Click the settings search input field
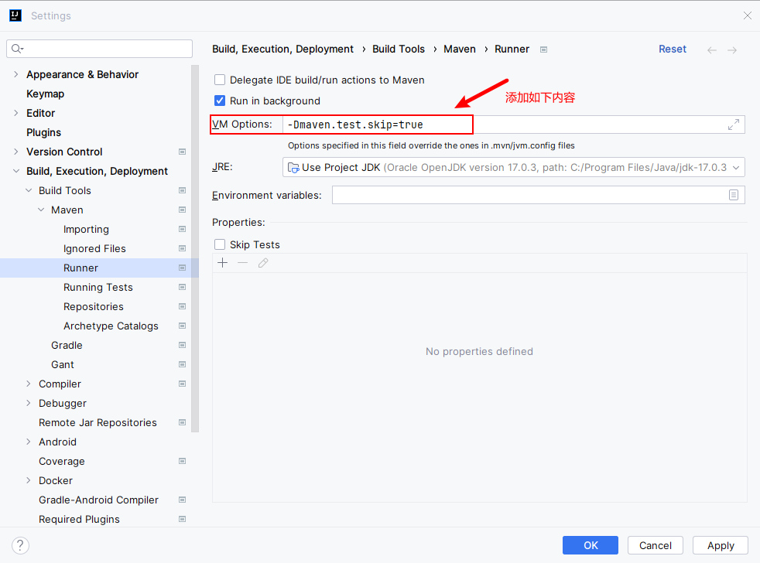 click(99, 49)
